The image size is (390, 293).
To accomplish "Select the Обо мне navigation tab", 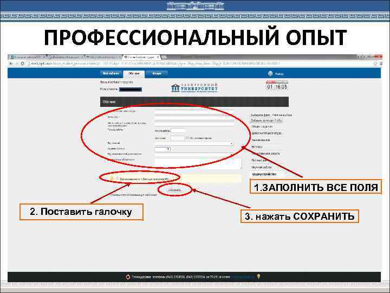I will coord(134,74).
